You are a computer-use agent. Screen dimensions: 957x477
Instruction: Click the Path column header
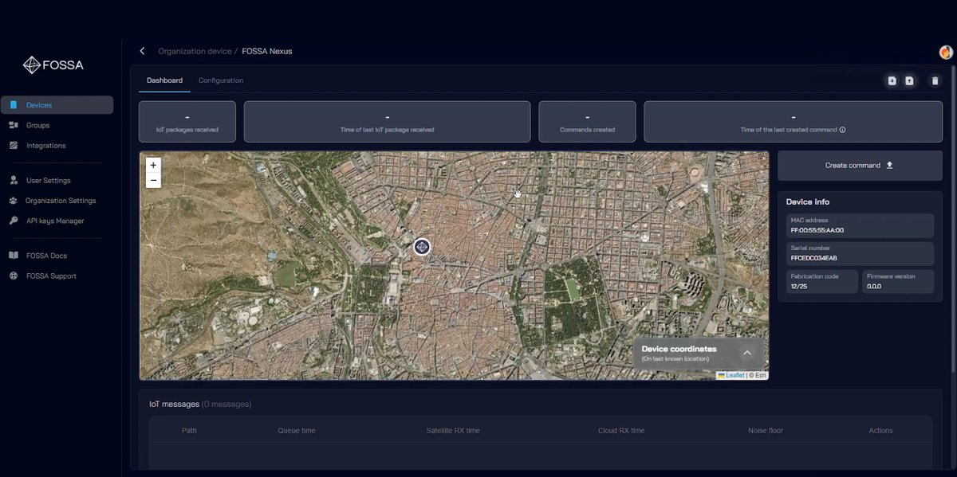click(x=189, y=431)
